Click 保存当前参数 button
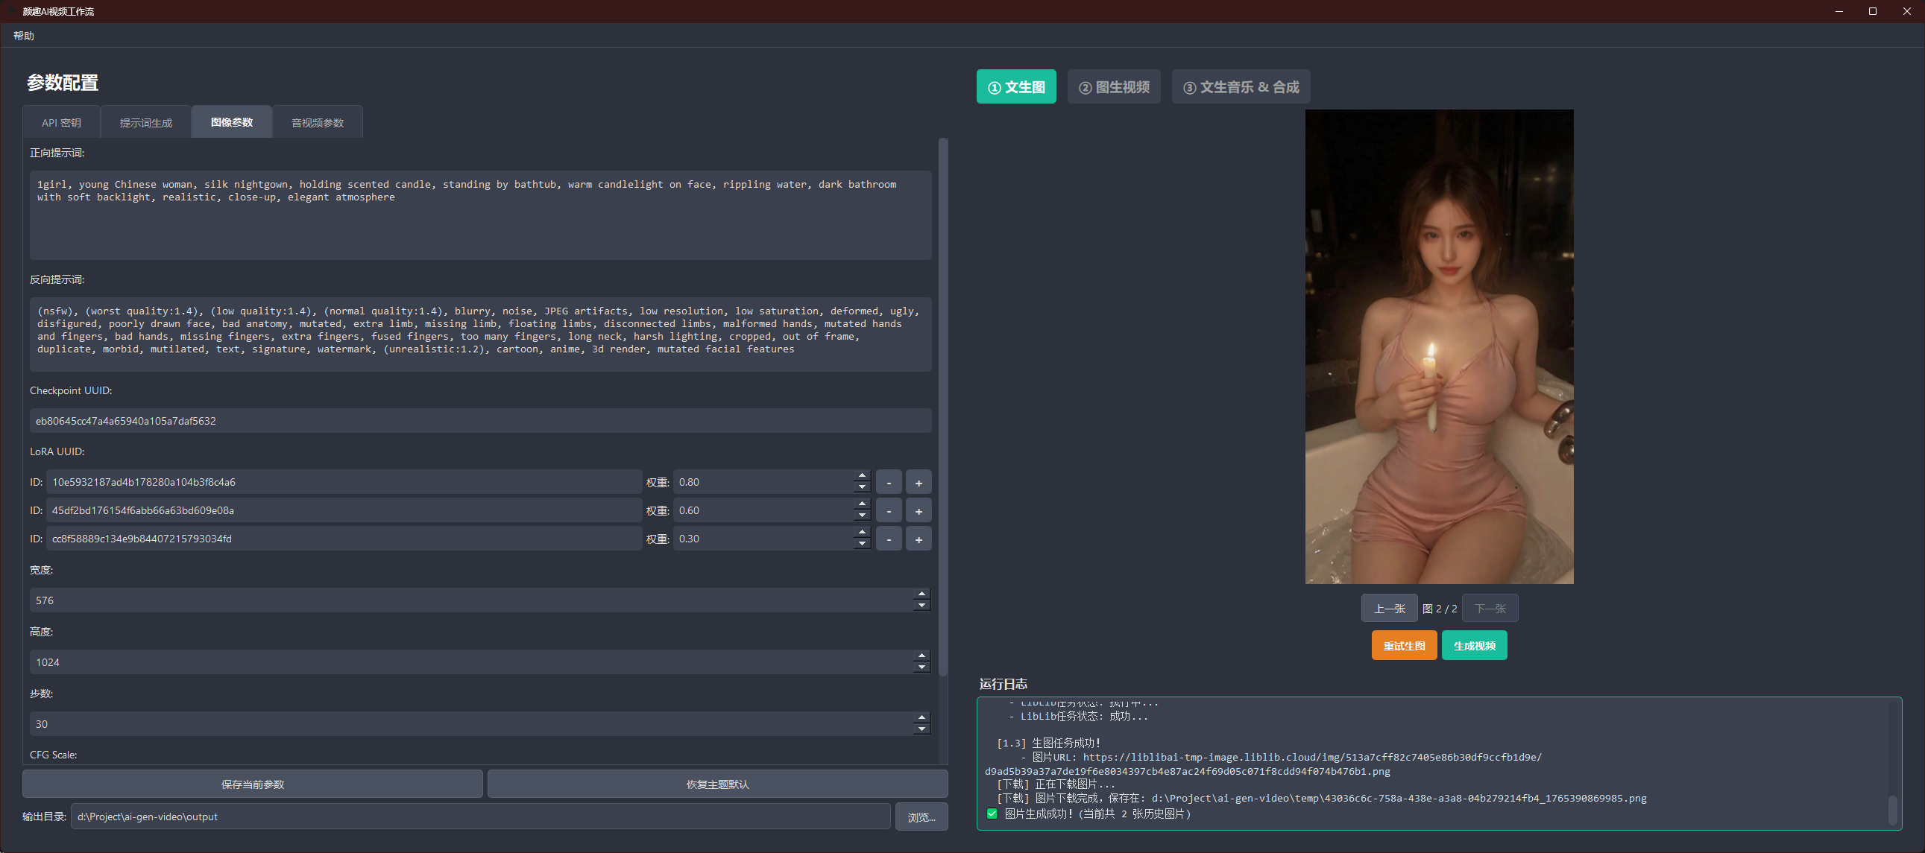This screenshot has width=1925, height=853. coord(253,784)
